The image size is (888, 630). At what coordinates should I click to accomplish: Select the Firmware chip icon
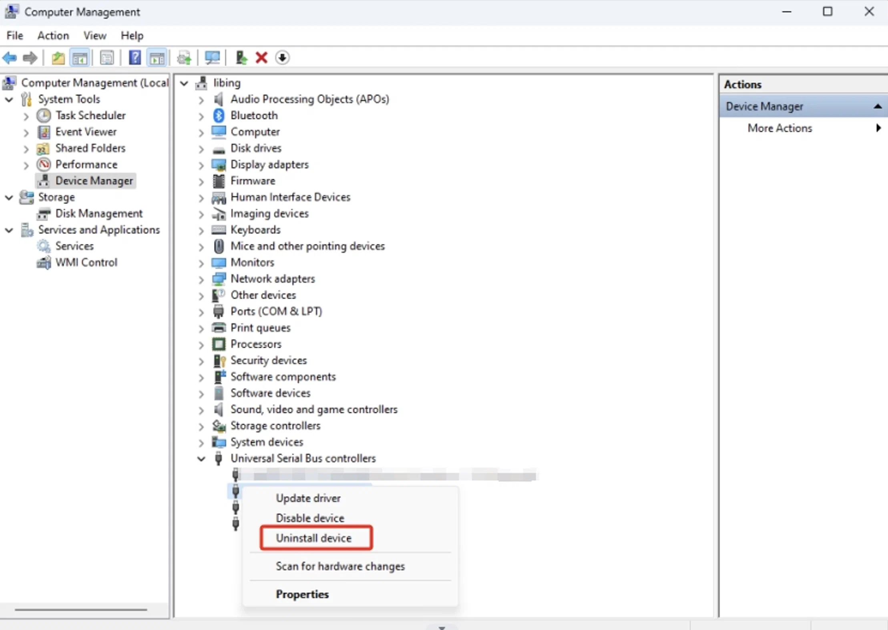point(219,181)
